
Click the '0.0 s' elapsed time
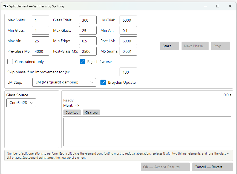(x=227, y=95)
